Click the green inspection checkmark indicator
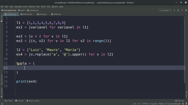Viewport: 188px width, 105px height. (184, 17)
